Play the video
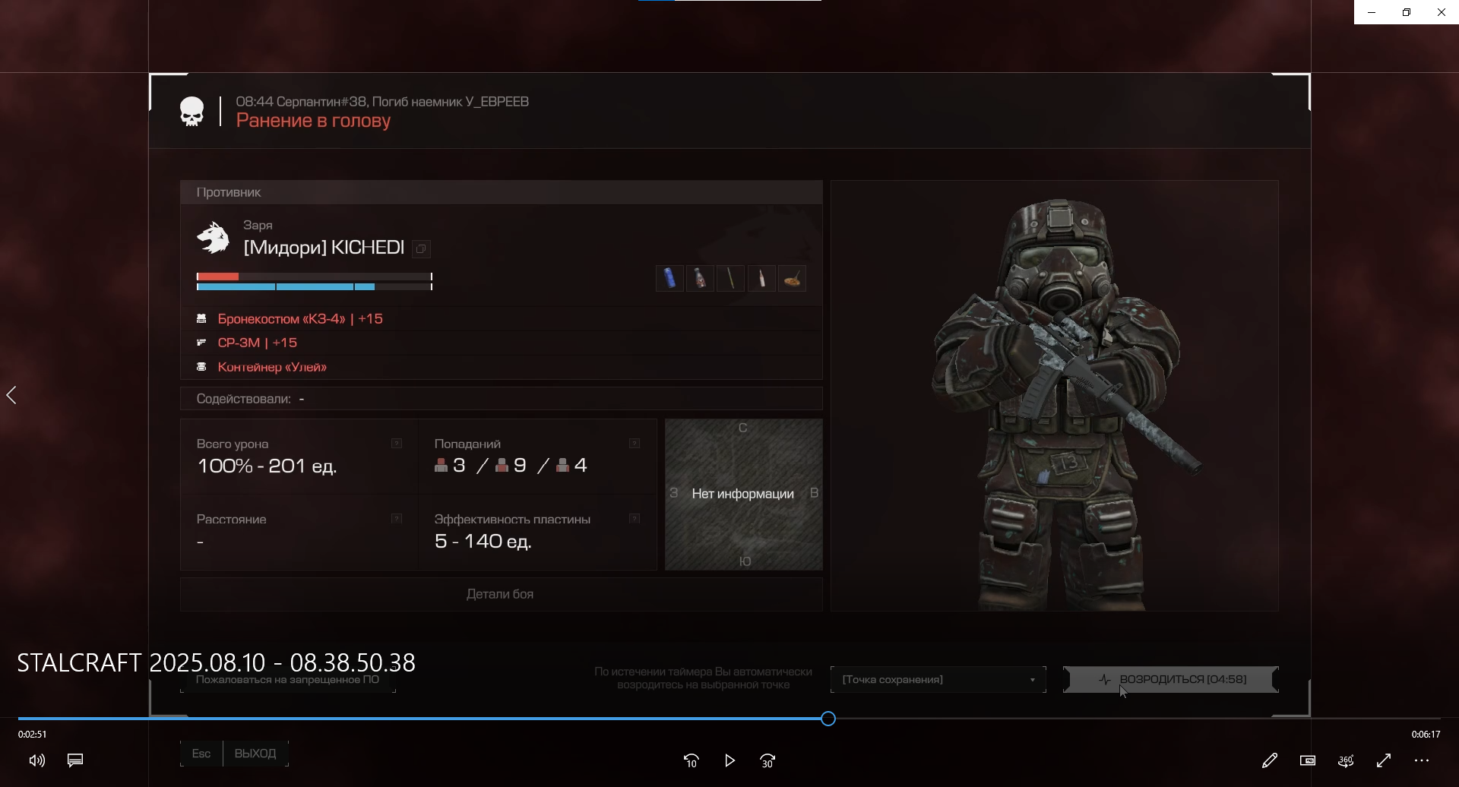Viewport: 1459px width, 787px height. tap(729, 760)
